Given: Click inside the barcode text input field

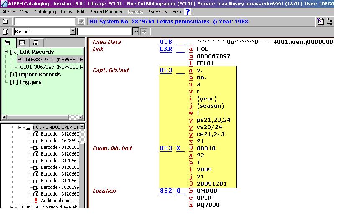Looking at the screenshot, I should click(x=104, y=31).
